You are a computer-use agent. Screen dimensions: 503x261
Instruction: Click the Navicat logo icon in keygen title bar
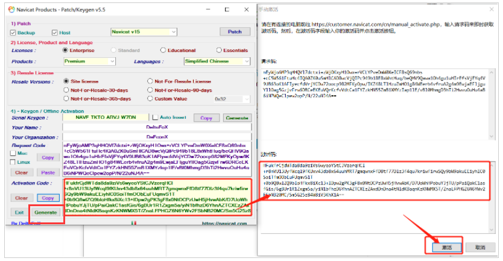[x=11, y=10]
